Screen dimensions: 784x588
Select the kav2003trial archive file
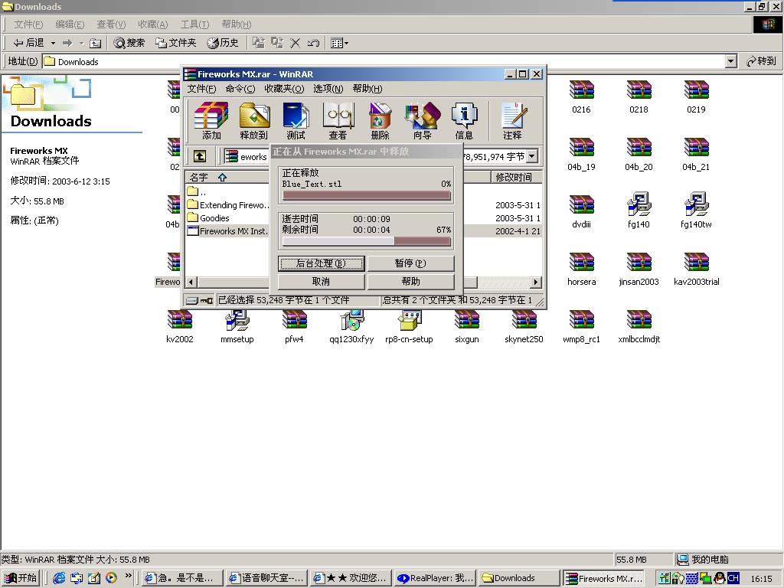697,269
